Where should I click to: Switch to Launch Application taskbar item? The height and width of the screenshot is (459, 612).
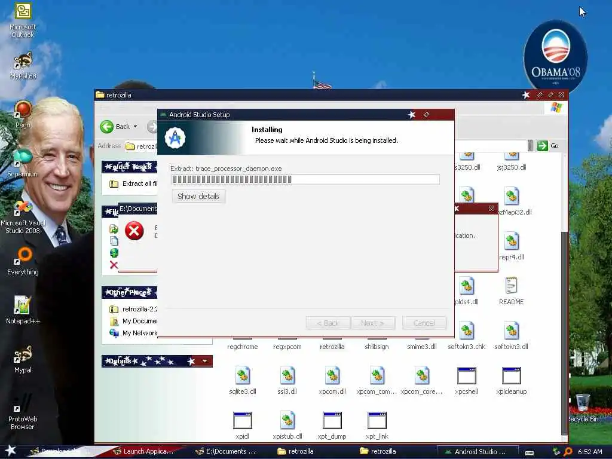point(143,451)
